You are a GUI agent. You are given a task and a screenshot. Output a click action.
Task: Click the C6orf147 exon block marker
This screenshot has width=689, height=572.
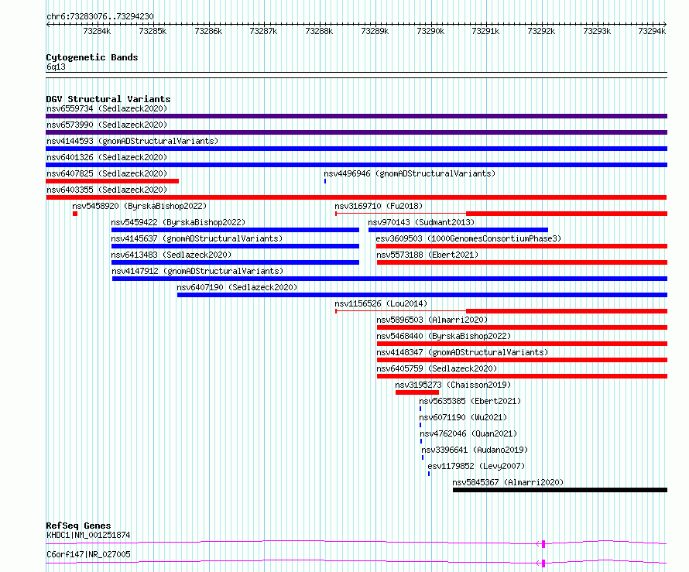point(543,563)
